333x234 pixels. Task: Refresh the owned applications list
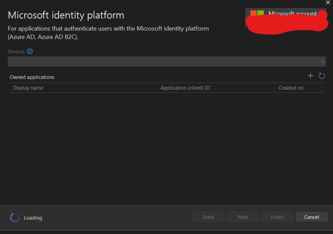(x=322, y=76)
